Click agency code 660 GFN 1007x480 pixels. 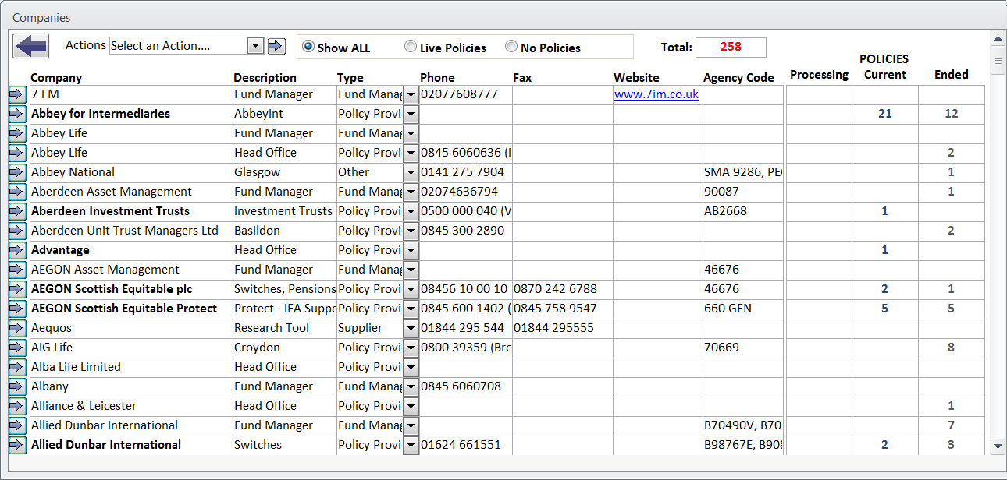coord(728,309)
